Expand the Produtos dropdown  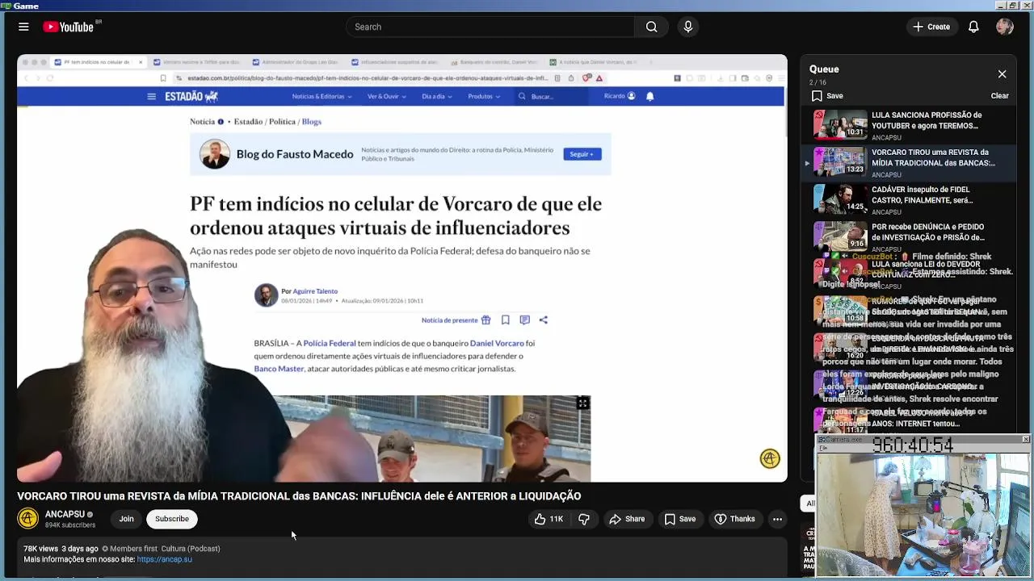pyautogui.click(x=483, y=96)
